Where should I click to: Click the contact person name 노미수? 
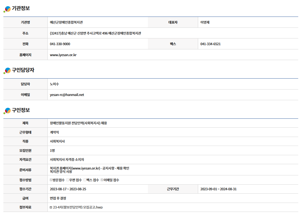[x=54, y=84]
